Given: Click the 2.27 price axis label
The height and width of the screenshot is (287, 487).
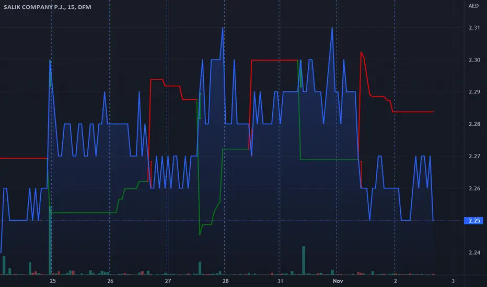Looking at the screenshot, I should [x=474, y=157].
